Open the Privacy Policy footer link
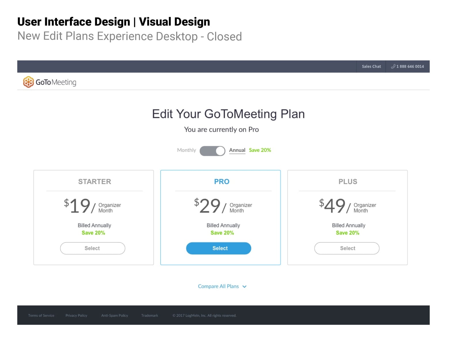 pos(76,316)
